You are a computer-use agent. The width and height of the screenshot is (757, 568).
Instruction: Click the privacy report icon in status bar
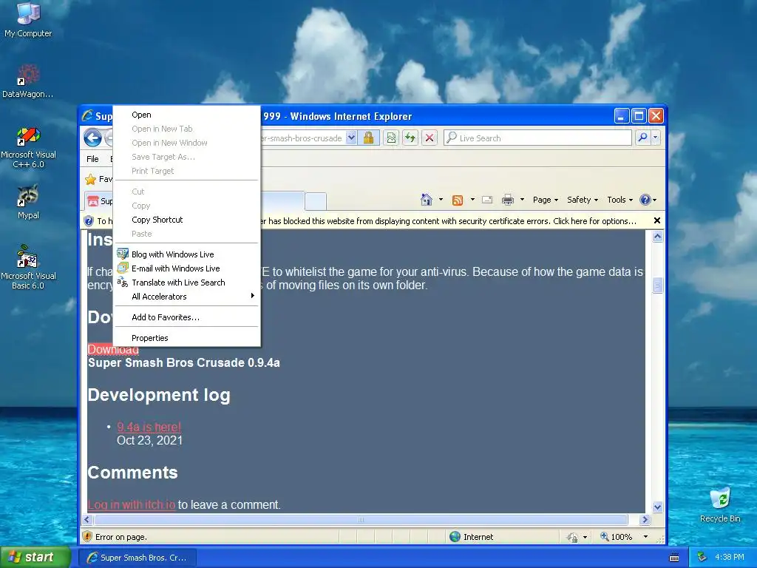[x=573, y=537]
